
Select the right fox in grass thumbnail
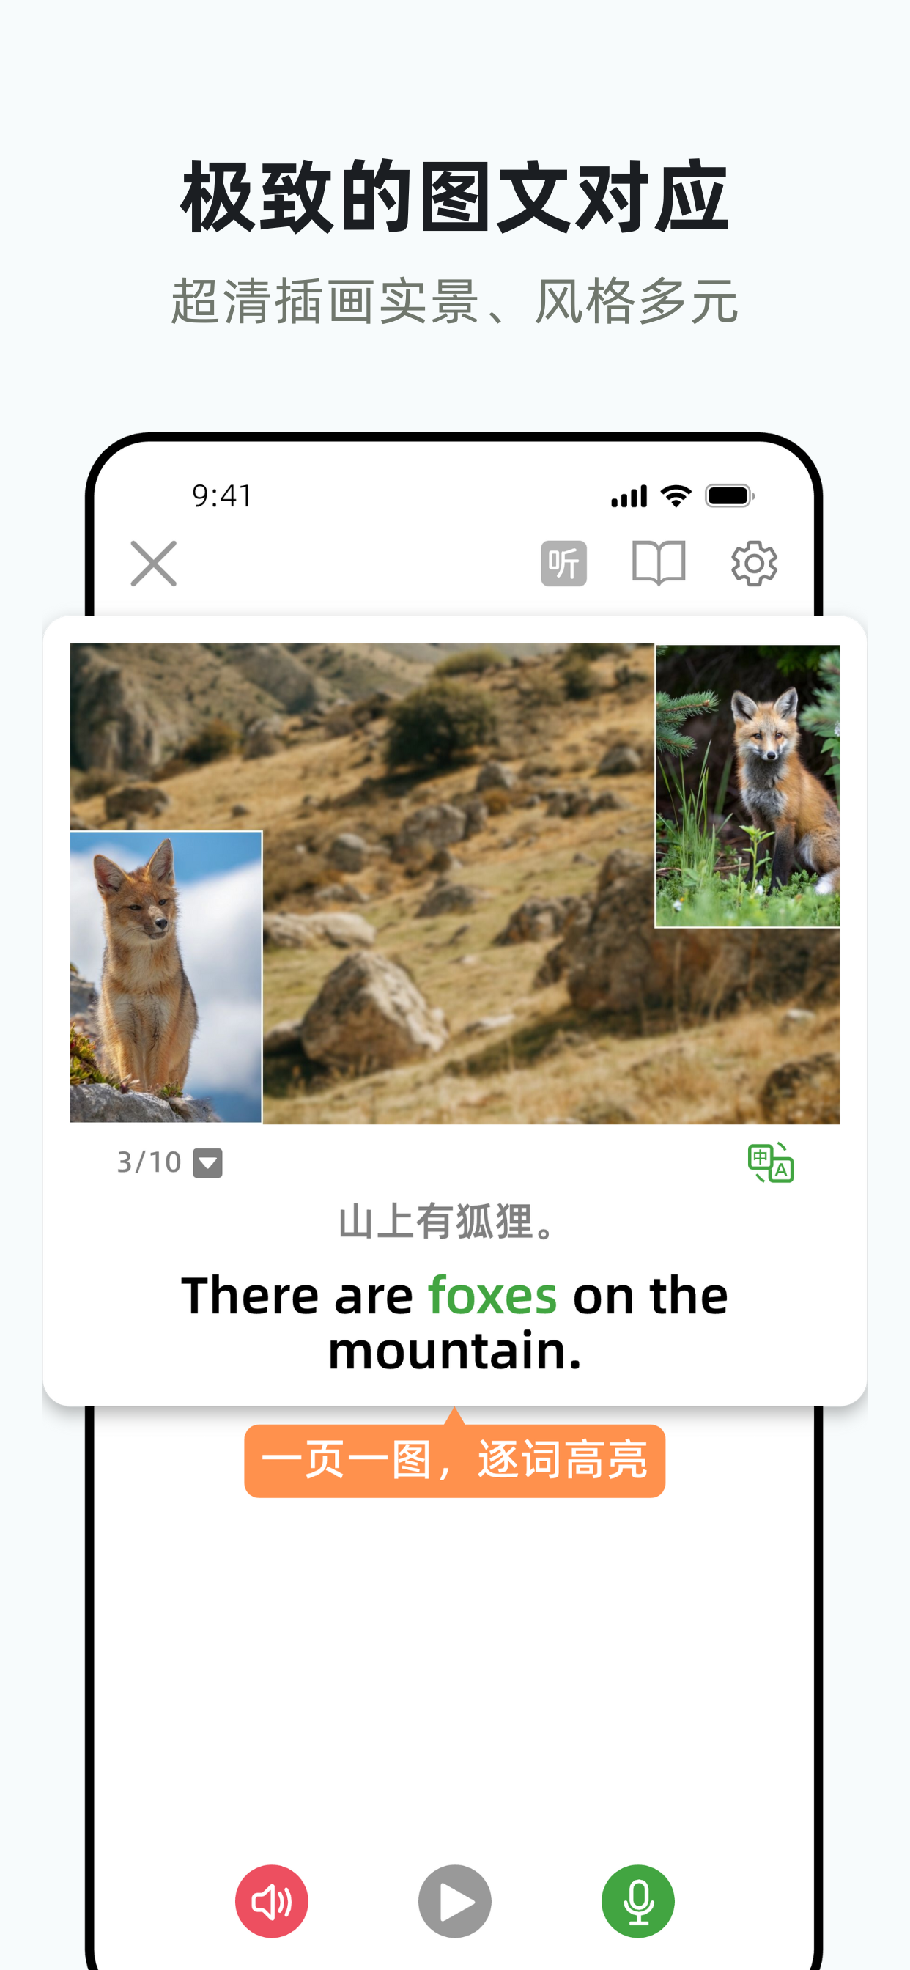[747, 786]
